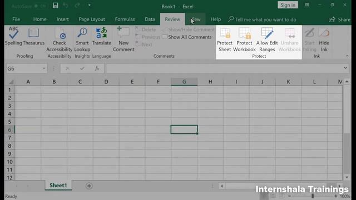The image size is (356, 200).
Task: Select row 10 header
Action: (9, 162)
